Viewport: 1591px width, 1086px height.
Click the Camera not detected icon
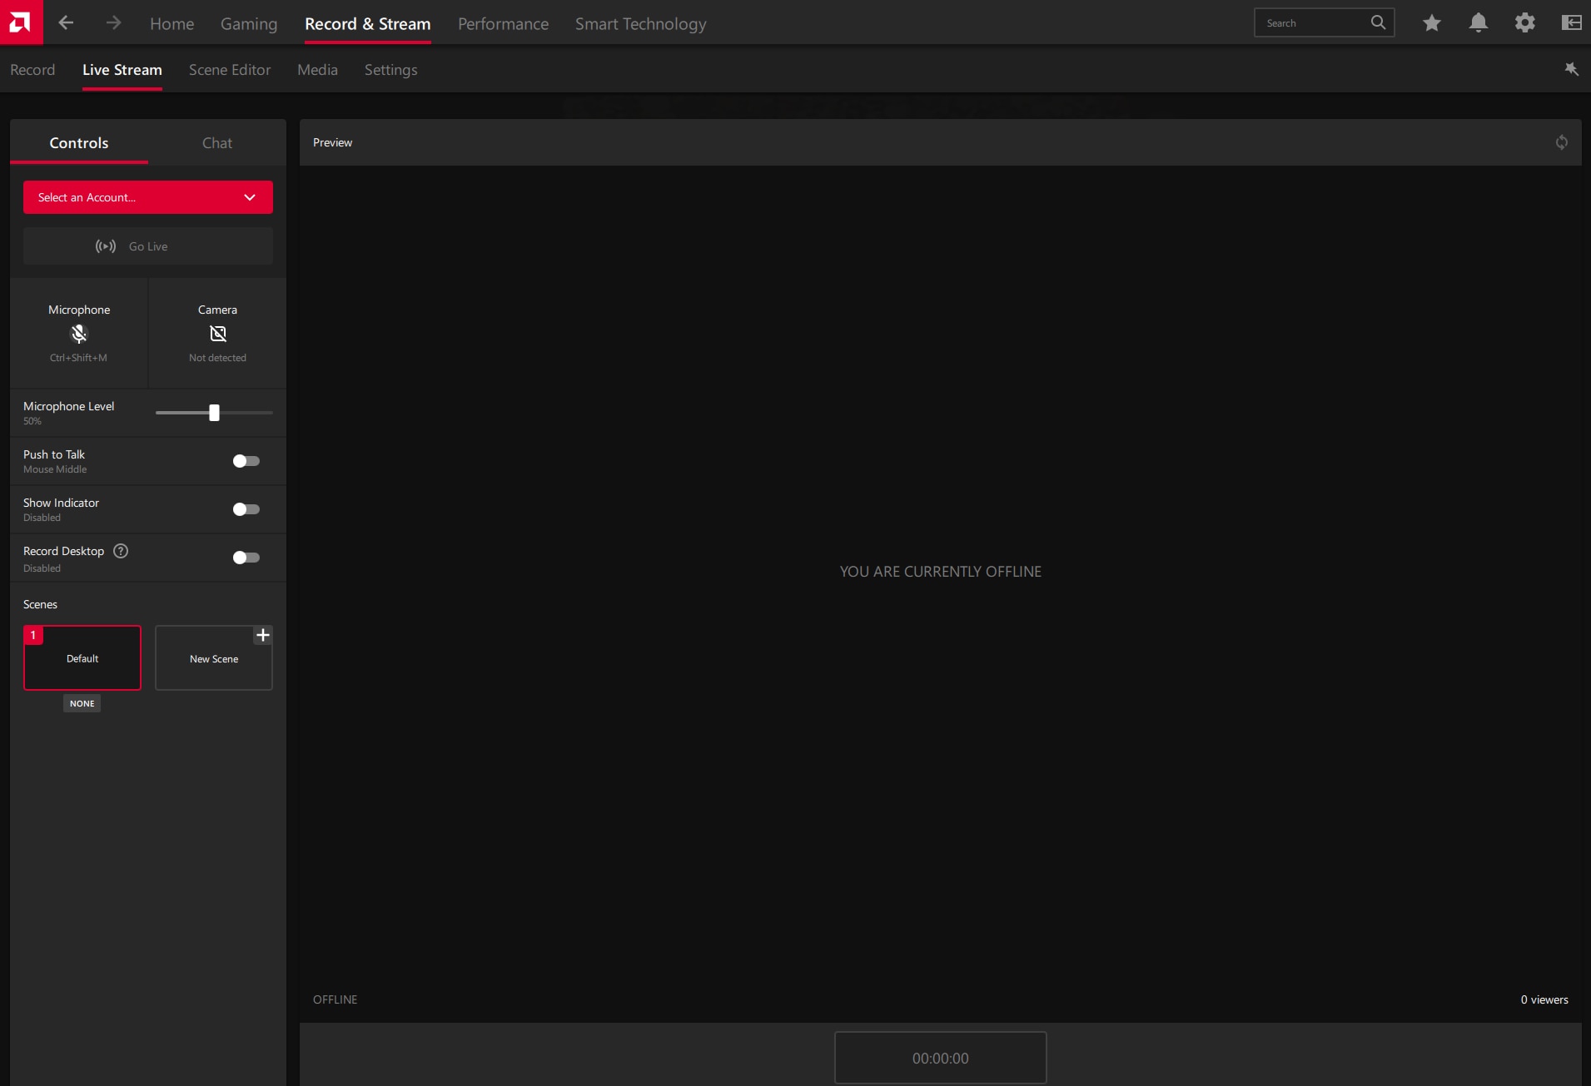click(216, 334)
